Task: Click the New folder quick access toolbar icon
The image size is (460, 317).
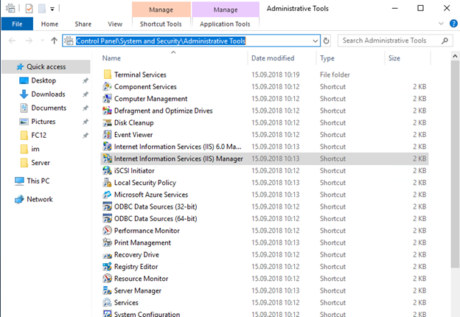Action: (42, 9)
